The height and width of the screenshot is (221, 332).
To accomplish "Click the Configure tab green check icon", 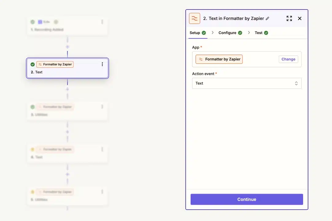I will (x=240, y=33).
